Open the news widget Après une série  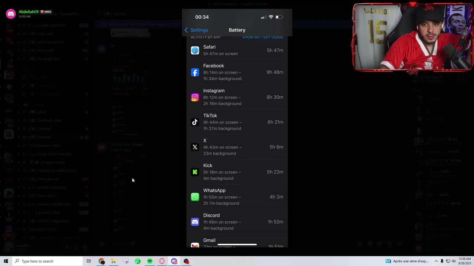407,261
